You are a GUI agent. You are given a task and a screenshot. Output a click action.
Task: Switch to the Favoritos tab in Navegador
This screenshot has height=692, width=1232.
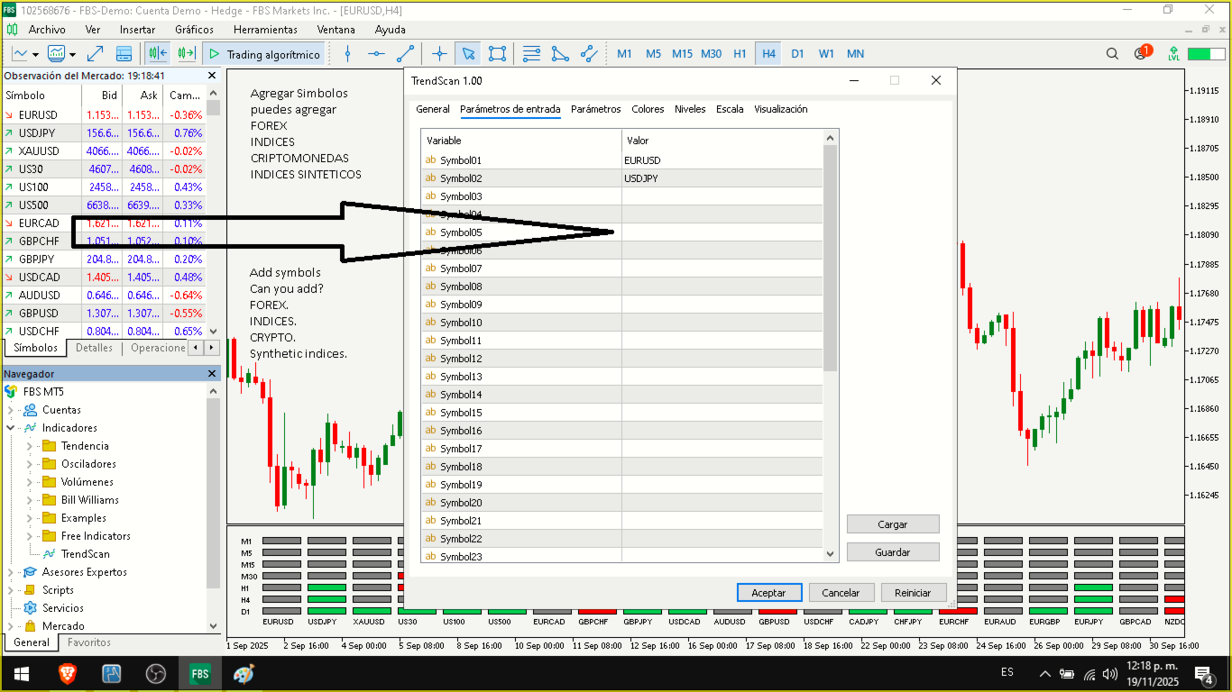pos(89,642)
